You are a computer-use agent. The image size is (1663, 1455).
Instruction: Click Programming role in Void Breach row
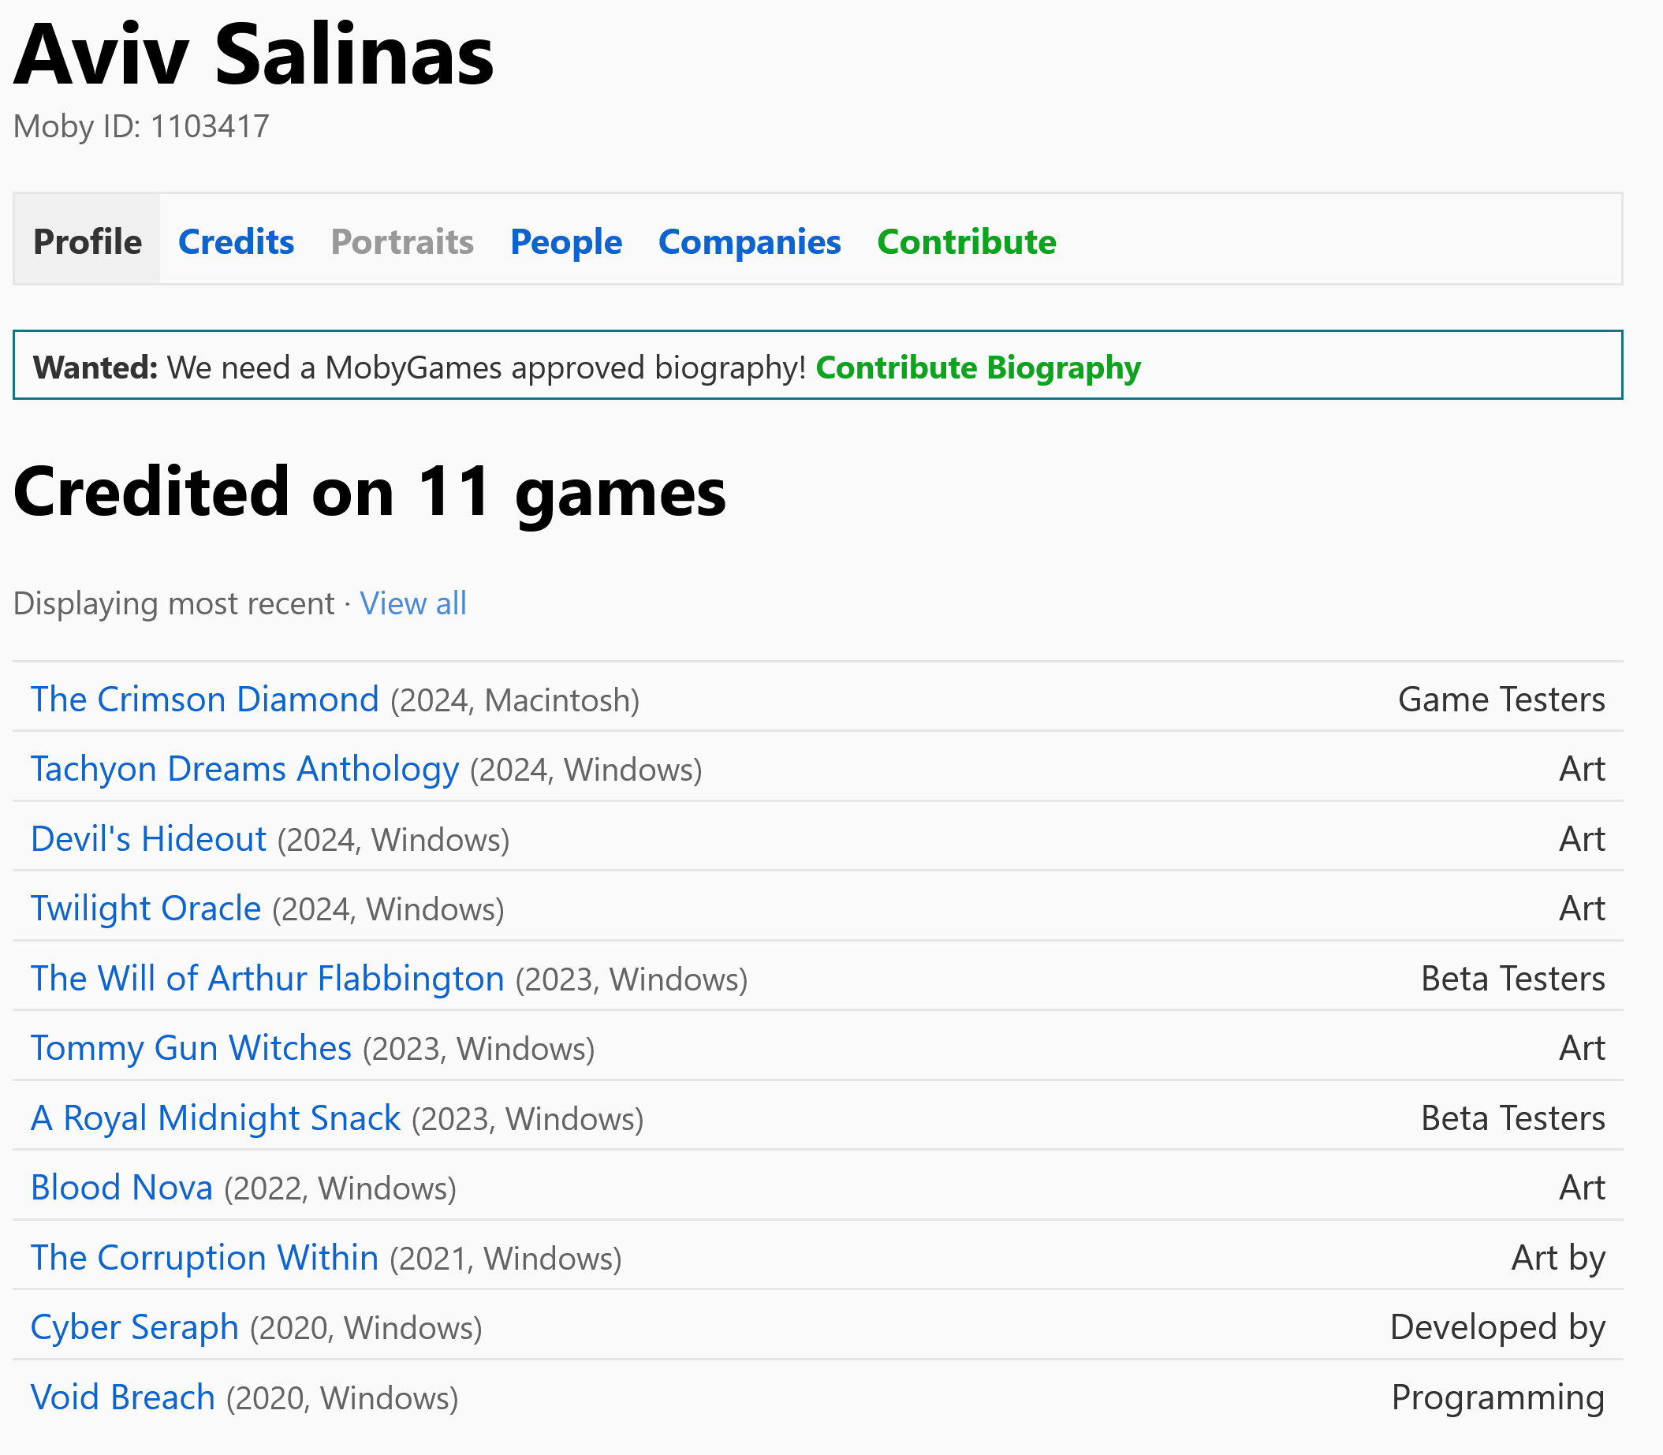tap(1498, 1397)
